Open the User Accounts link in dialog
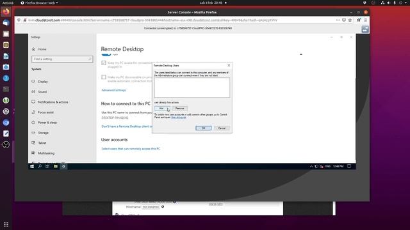Viewport: 410px width, 230px height. (179, 118)
